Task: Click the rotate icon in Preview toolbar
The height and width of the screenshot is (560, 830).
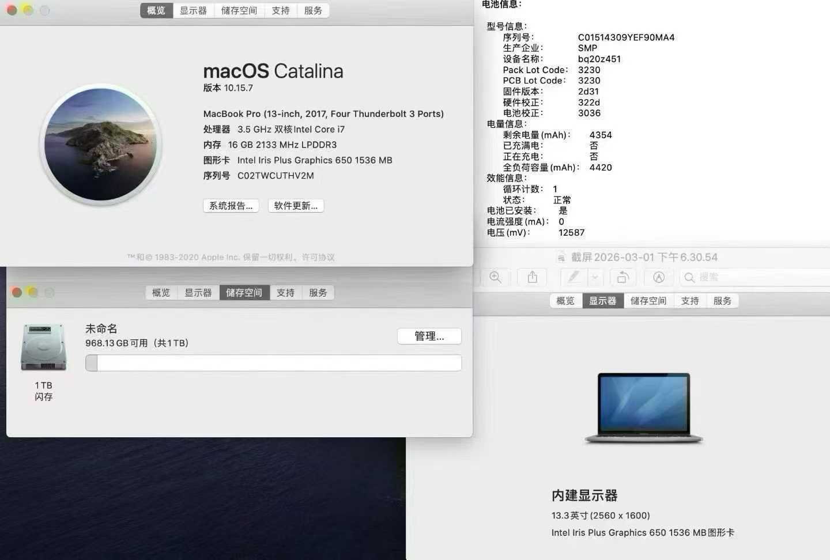Action: [622, 277]
